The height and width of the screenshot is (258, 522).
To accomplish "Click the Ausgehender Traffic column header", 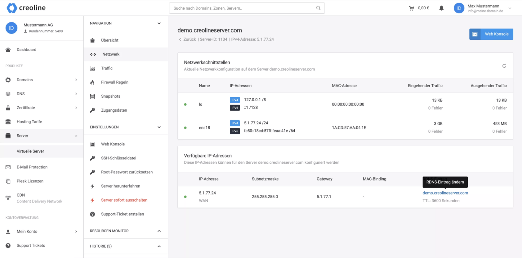I will pos(489,86).
